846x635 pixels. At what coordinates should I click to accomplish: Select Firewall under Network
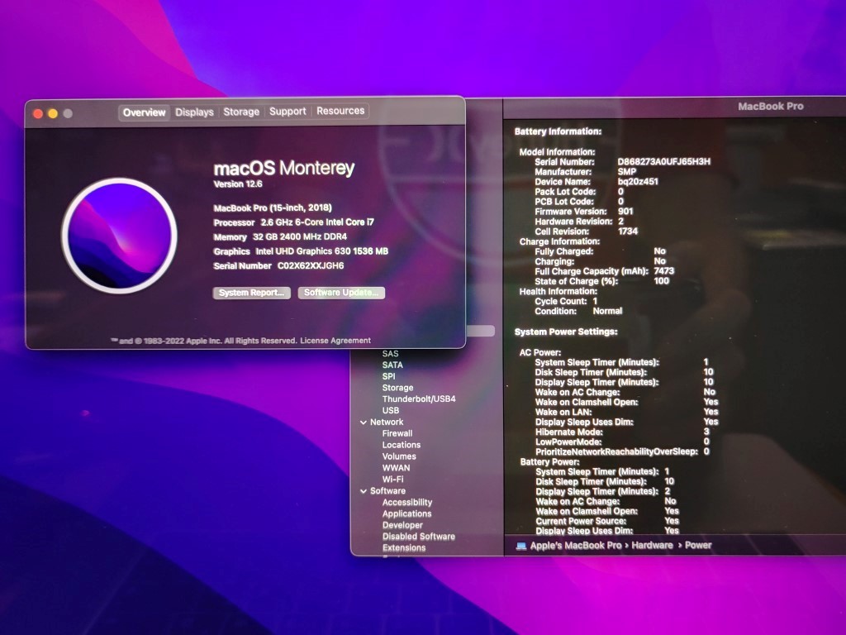397,433
